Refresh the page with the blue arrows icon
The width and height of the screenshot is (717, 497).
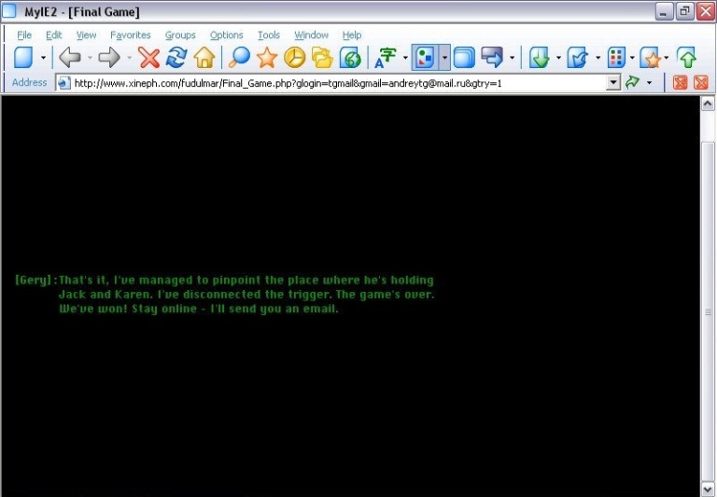(x=176, y=58)
